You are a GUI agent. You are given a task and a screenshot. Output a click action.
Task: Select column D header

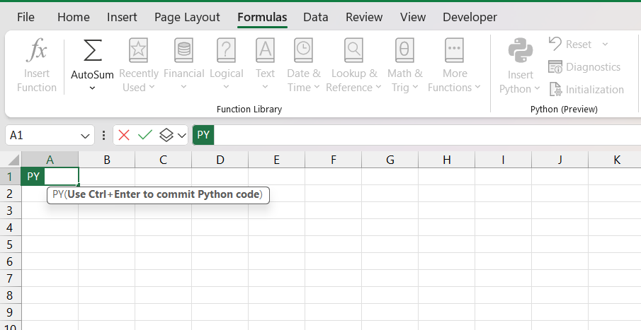220,160
